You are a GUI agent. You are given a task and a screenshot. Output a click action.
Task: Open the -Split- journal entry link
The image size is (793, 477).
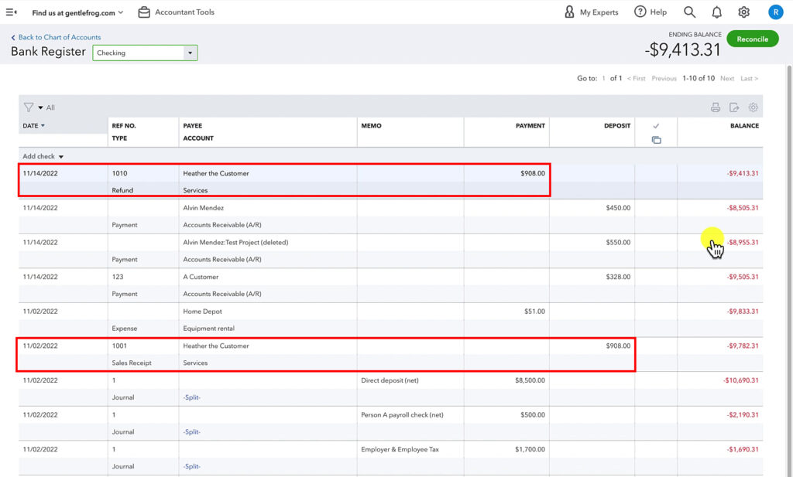point(191,397)
